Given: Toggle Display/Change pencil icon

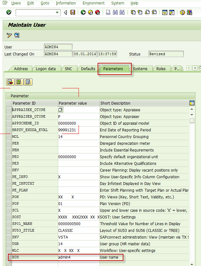Looking at the screenshot, I should tap(9, 35).
